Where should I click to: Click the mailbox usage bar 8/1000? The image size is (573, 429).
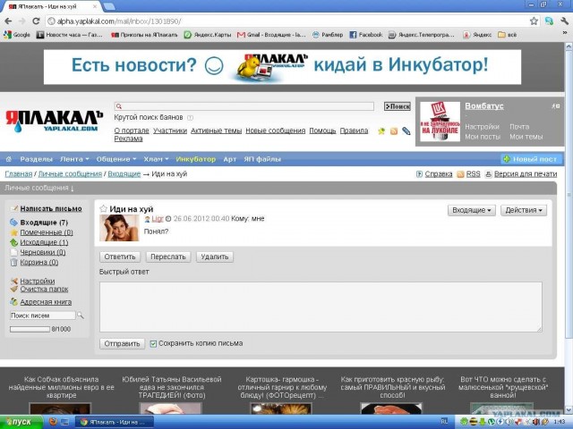(x=30, y=329)
